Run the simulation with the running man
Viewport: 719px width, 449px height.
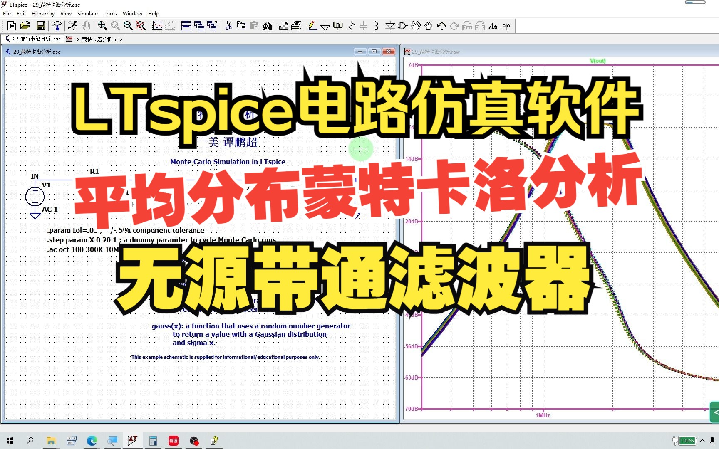point(73,26)
